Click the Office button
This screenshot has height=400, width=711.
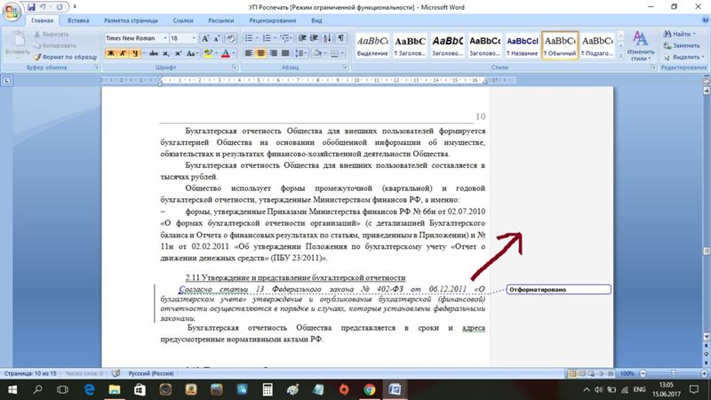12,11
